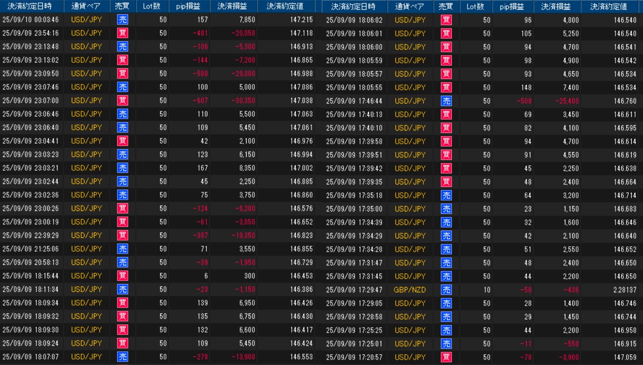
Task: Click the 買 badge in the 17:39:35 row
Action: tap(446, 182)
